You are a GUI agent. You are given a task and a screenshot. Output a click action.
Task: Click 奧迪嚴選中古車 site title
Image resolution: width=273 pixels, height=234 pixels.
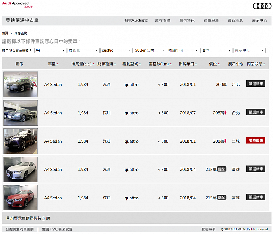22,20
